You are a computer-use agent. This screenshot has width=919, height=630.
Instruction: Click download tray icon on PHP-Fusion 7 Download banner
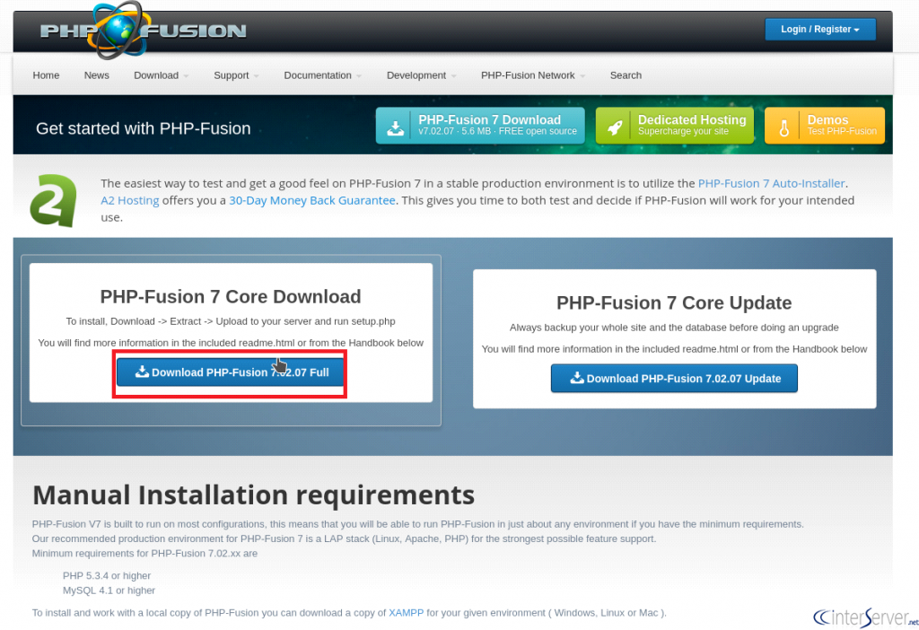point(395,127)
